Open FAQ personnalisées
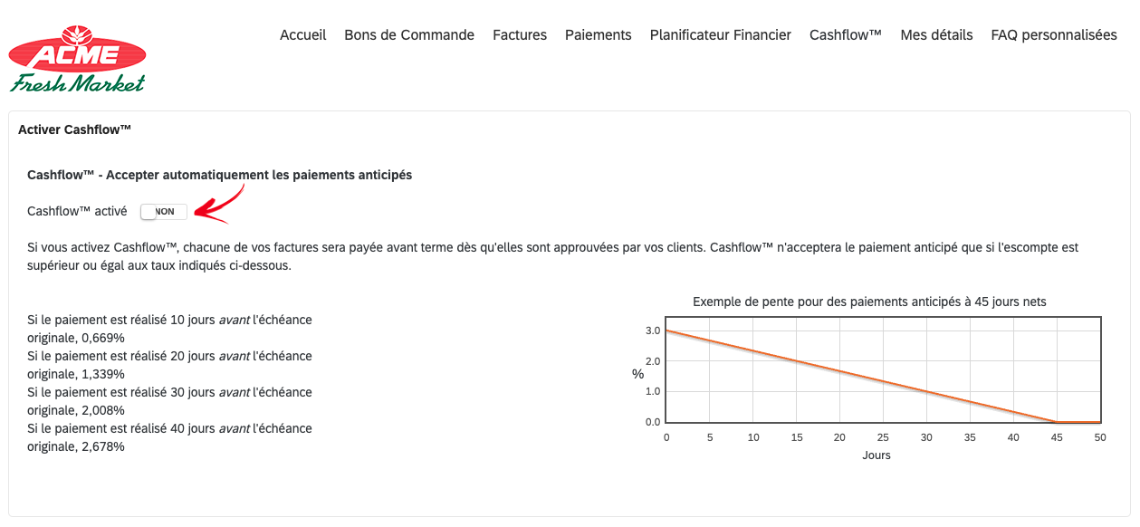This screenshot has width=1140, height=527. (1054, 35)
